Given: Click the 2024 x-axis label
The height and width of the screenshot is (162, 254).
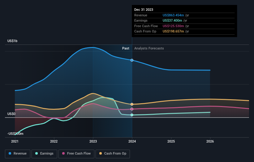Looking at the screenshot, I should 132,142.
